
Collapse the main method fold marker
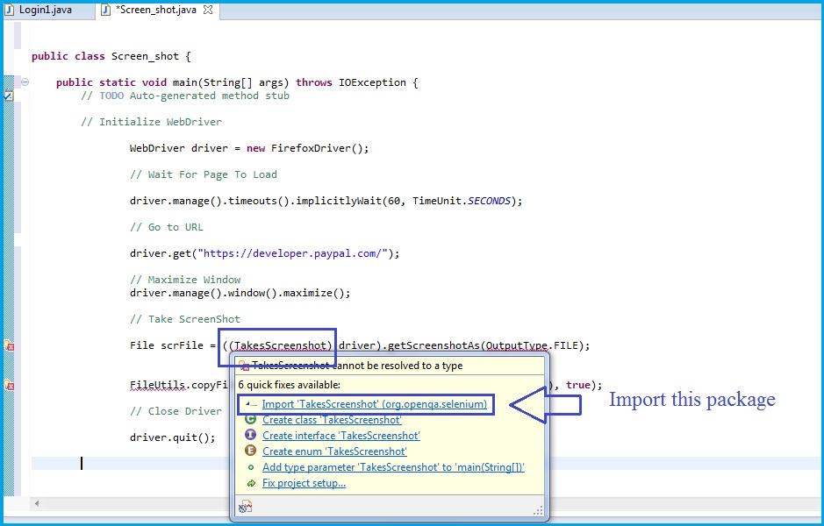pyautogui.click(x=25, y=82)
